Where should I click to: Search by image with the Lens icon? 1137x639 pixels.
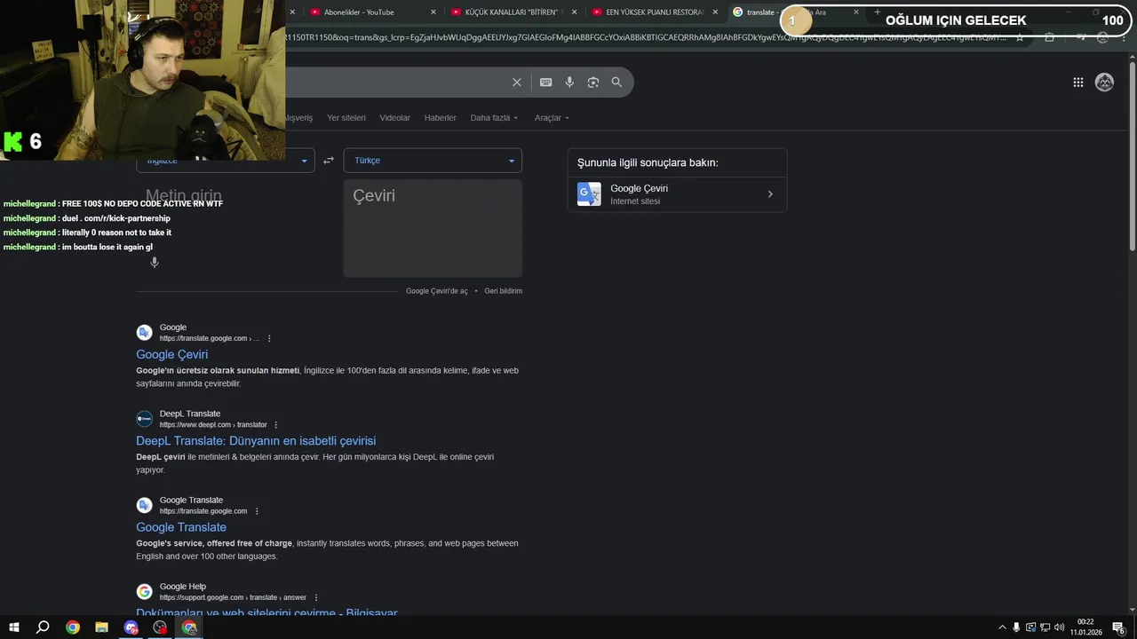coord(592,82)
